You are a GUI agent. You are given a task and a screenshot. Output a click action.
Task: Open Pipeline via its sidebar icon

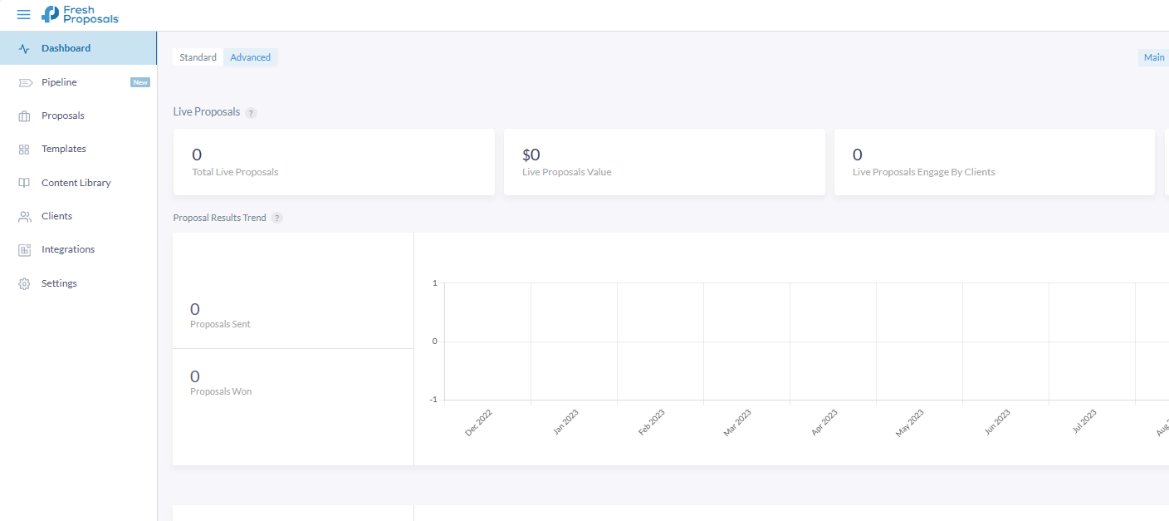pyautogui.click(x=25, y=82)
